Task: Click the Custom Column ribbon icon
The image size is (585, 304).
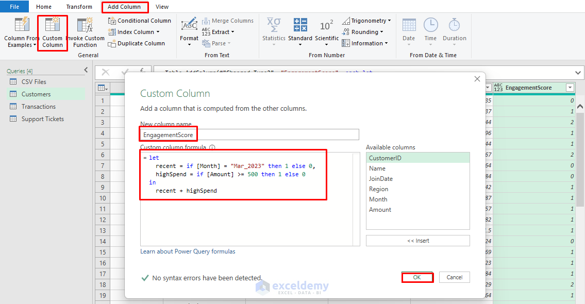Action: click(x=52, y=33)
